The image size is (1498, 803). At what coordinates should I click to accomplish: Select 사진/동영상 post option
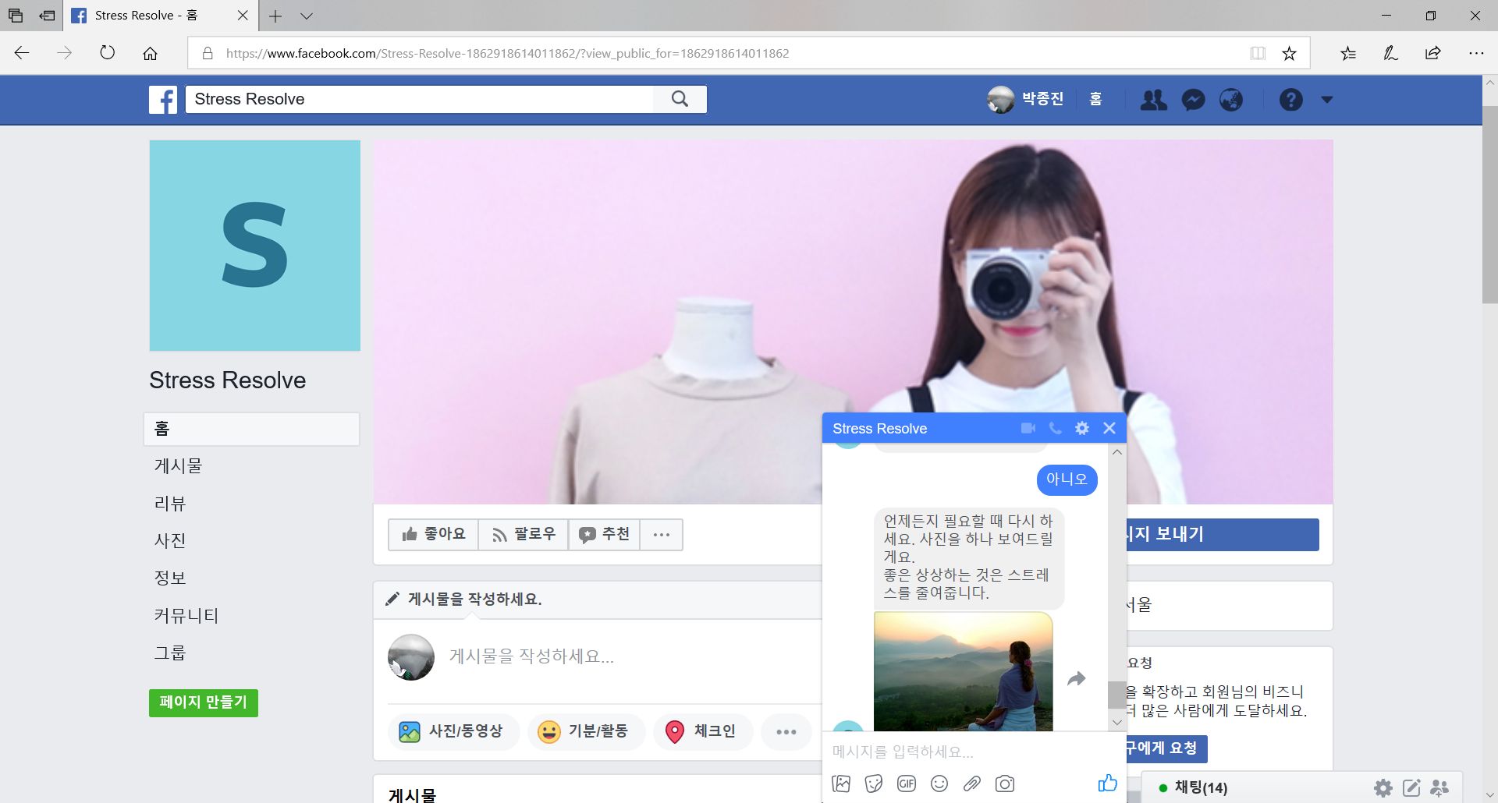coord(453,731)
